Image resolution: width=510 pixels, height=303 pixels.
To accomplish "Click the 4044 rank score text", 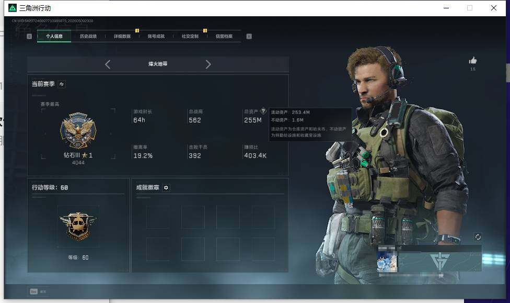I will [x=78, y=163].
